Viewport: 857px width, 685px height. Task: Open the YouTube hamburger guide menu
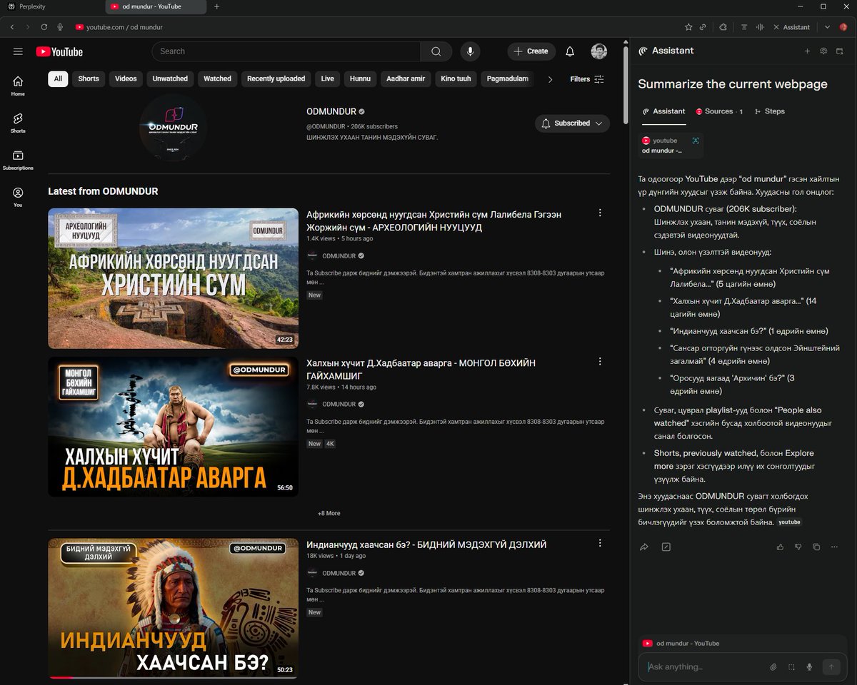(18, 51)
